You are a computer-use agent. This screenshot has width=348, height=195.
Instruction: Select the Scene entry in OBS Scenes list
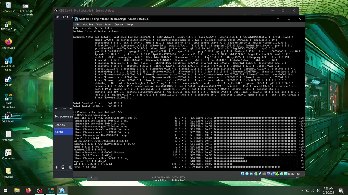[63, 132]
